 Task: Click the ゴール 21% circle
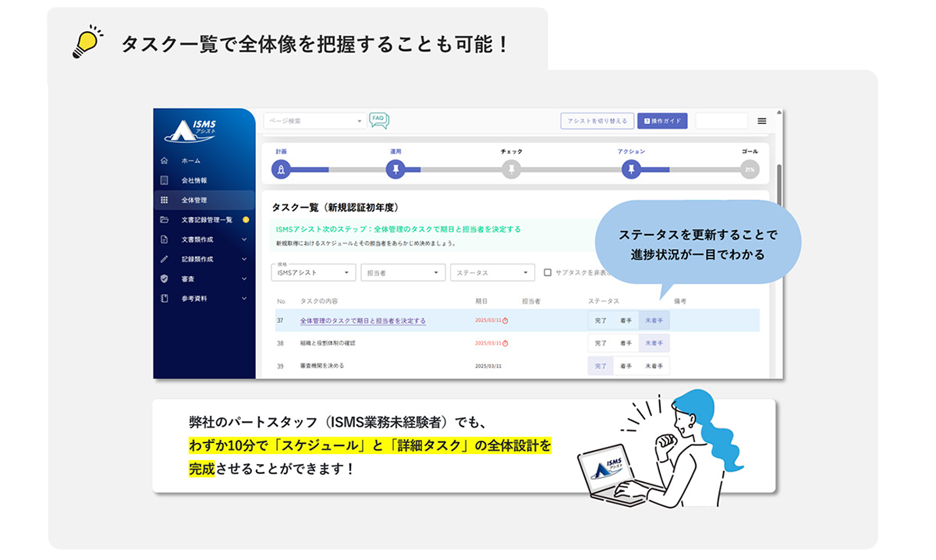[x=750, y=169]
